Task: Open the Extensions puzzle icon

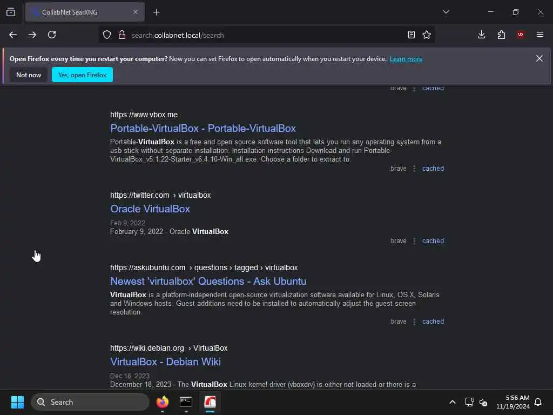Action: 501,35
